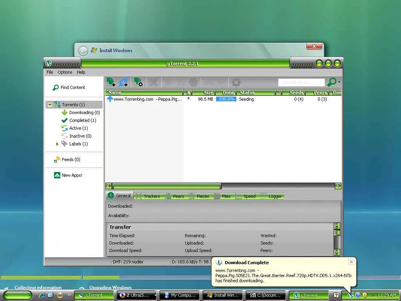Open New Apps! in the sidebar

[68, 175]
